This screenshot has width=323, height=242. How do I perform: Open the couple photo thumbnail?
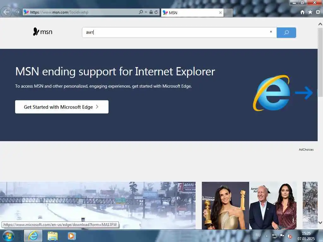[x=273, y=205]
